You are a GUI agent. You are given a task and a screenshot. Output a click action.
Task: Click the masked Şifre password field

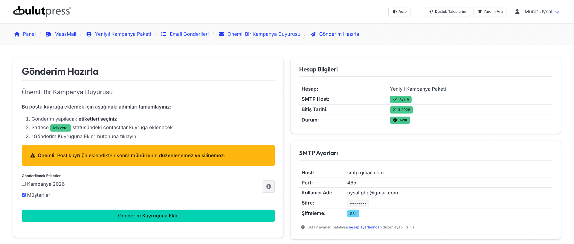tap(358, 203)
